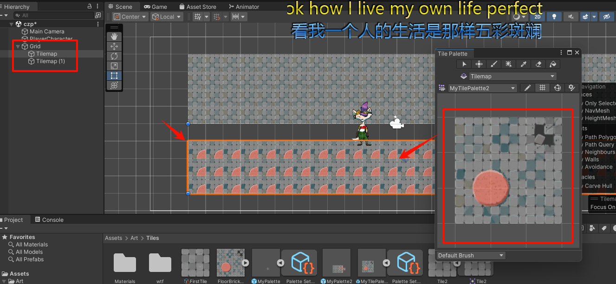This screenshot has height=284, width=616.
Task: Click the active tilemap layer icon
Action: pos(463,76)
